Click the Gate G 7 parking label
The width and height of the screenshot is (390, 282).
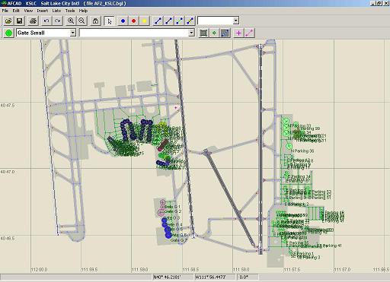point(179,240)
